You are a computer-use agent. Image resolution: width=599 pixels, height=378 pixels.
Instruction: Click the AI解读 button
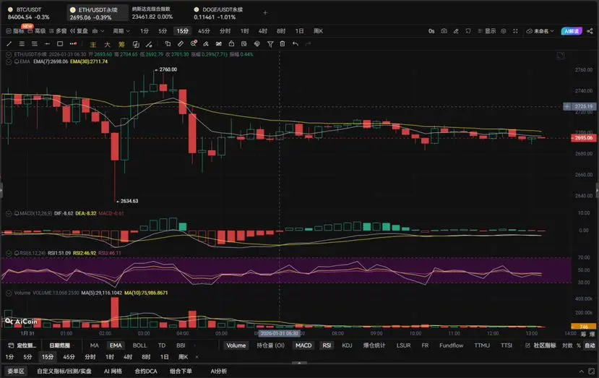point(572,31)
